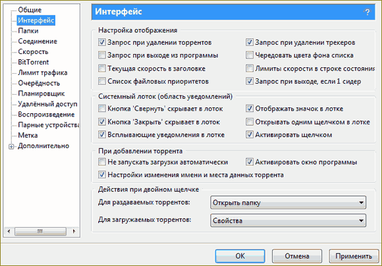Open the BitTorrent settings page
Image resolution: width=382 pixels, height=266 pixels.
click(34, 62)
